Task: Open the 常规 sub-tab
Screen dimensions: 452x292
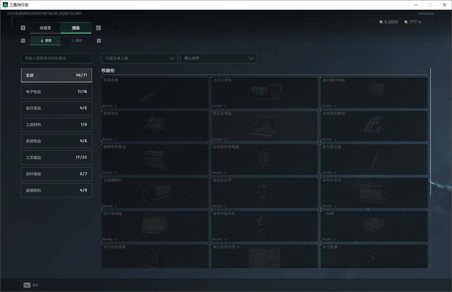Action: (46, 41)
